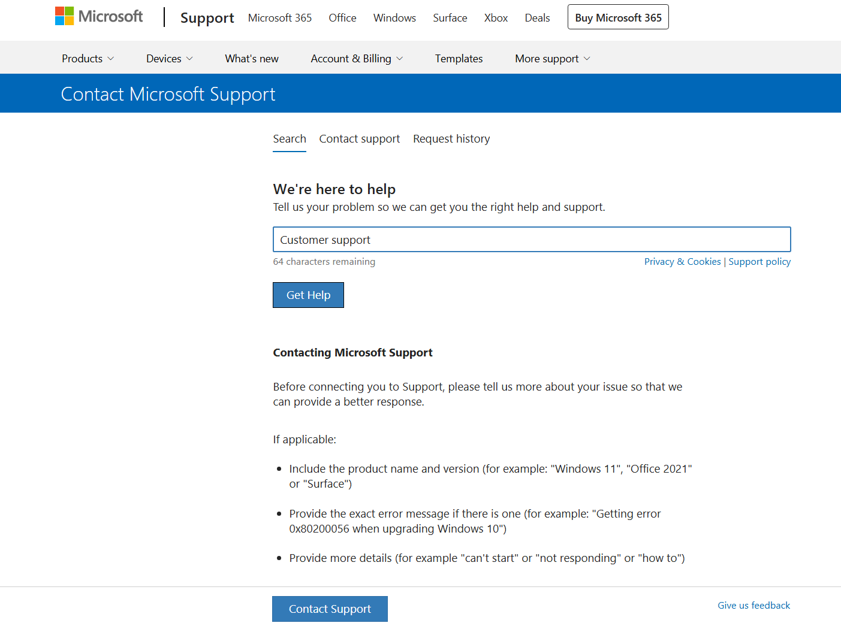Click the Get Help button
841x629 pixels.
tap(308, 295)
